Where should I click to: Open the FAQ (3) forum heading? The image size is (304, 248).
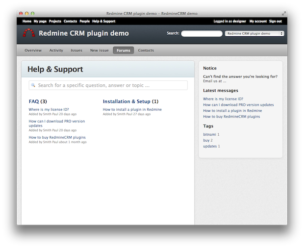point(37,101)
